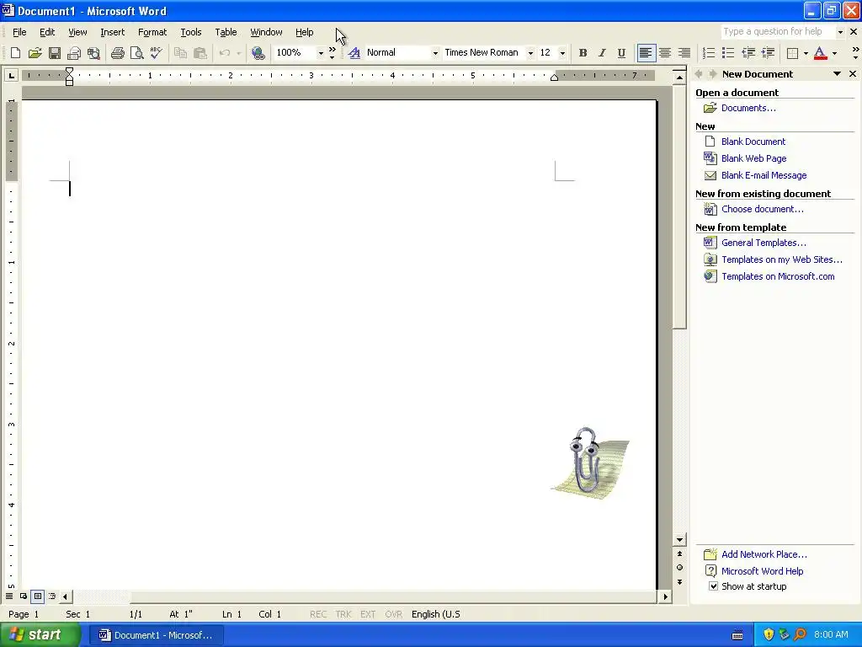This screenshot has height=647, width=862.
Task: Decrease the paragraph indent
Action: pyautogui.click(x=748, y=53)
